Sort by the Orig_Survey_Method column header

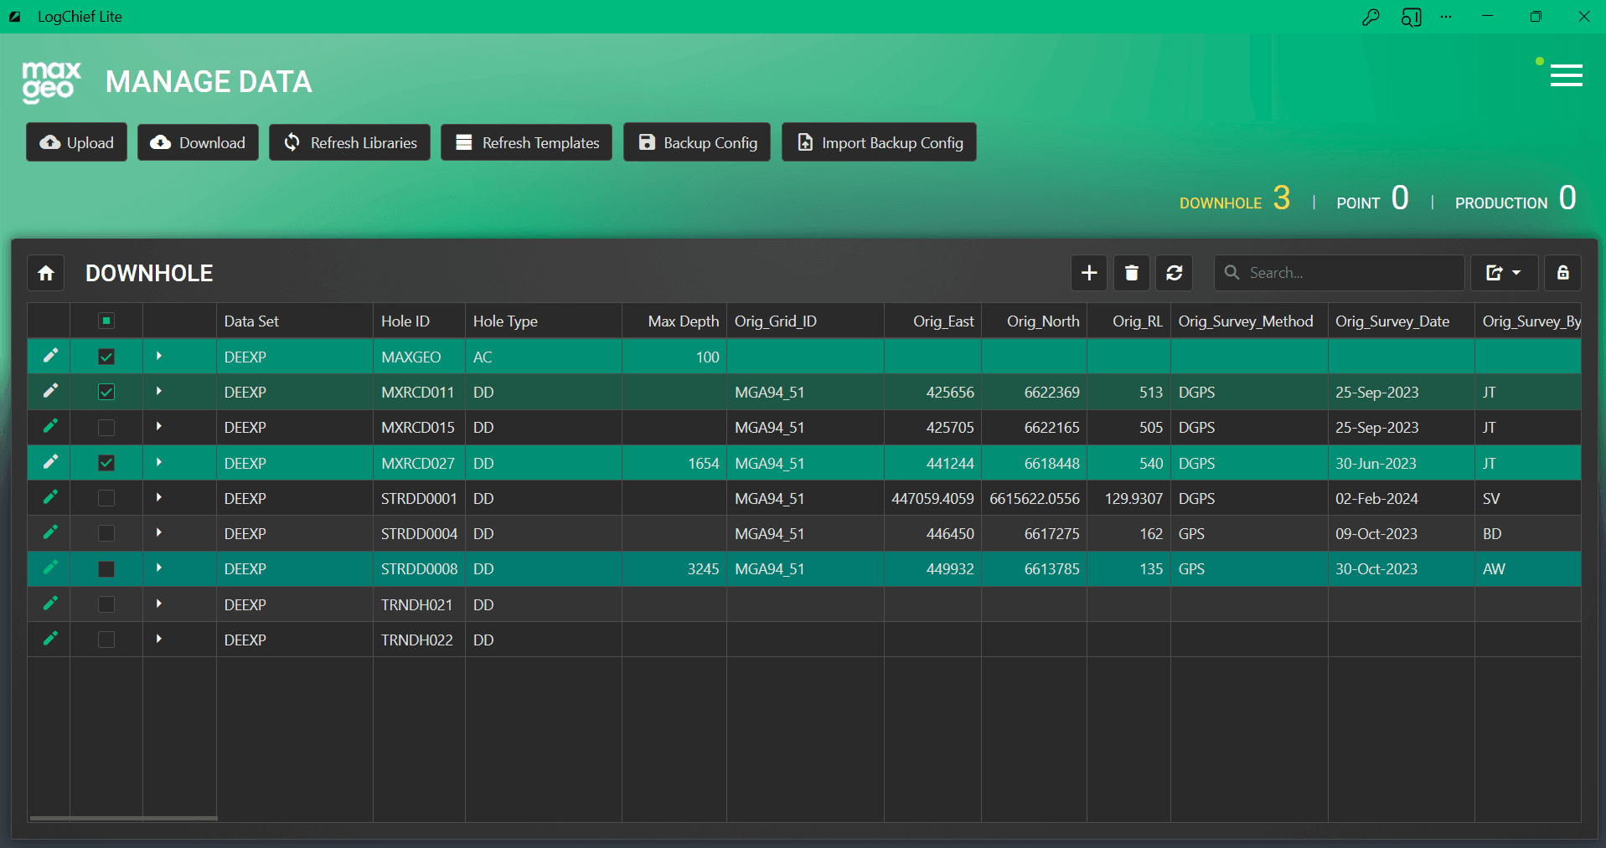point(1249,321)
